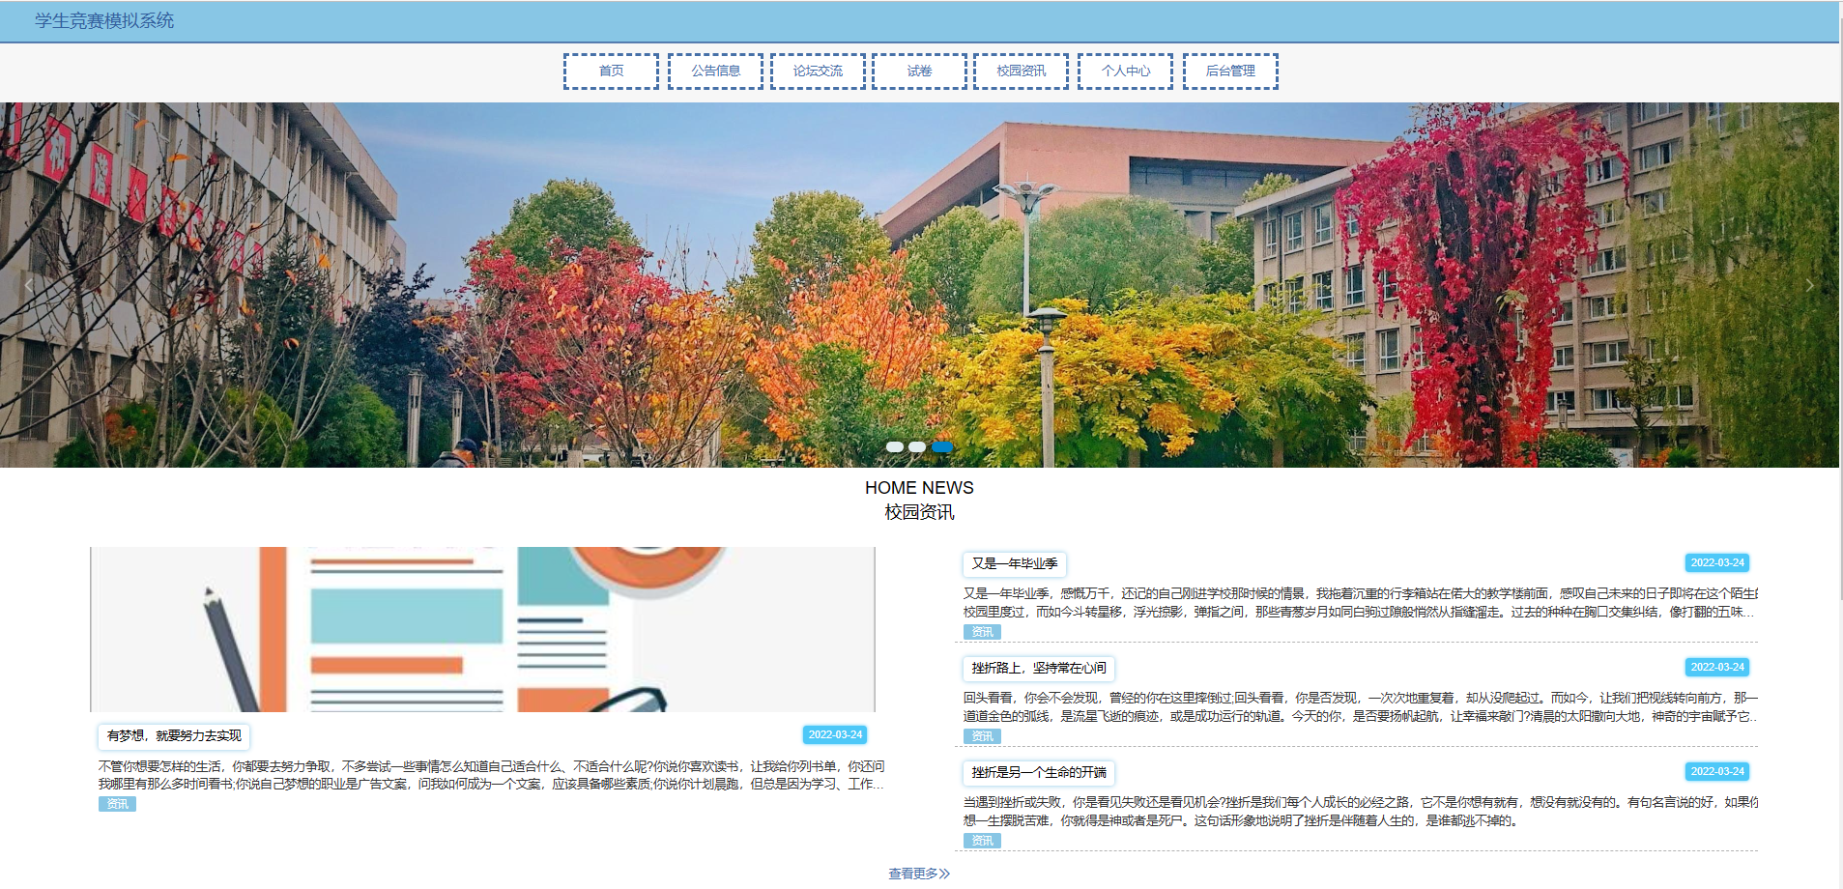The image size is (1843, 889).
Task: Select the second carousel indicator dot
Action: pyautogui.click(x=917, y=446)
